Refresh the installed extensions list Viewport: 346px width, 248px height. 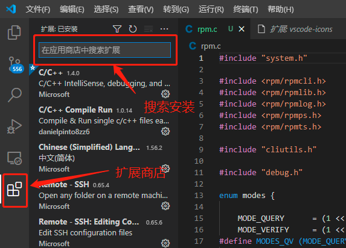(x=133, y=29)
